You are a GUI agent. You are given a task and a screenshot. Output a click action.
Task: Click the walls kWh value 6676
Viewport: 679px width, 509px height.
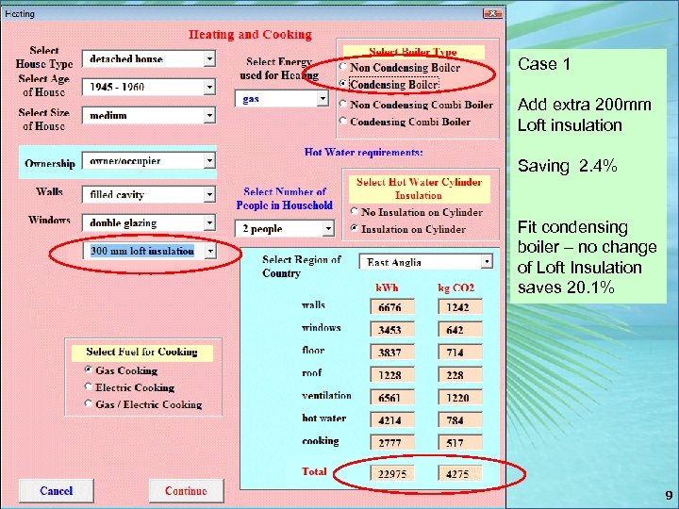[x=392, y=307]
